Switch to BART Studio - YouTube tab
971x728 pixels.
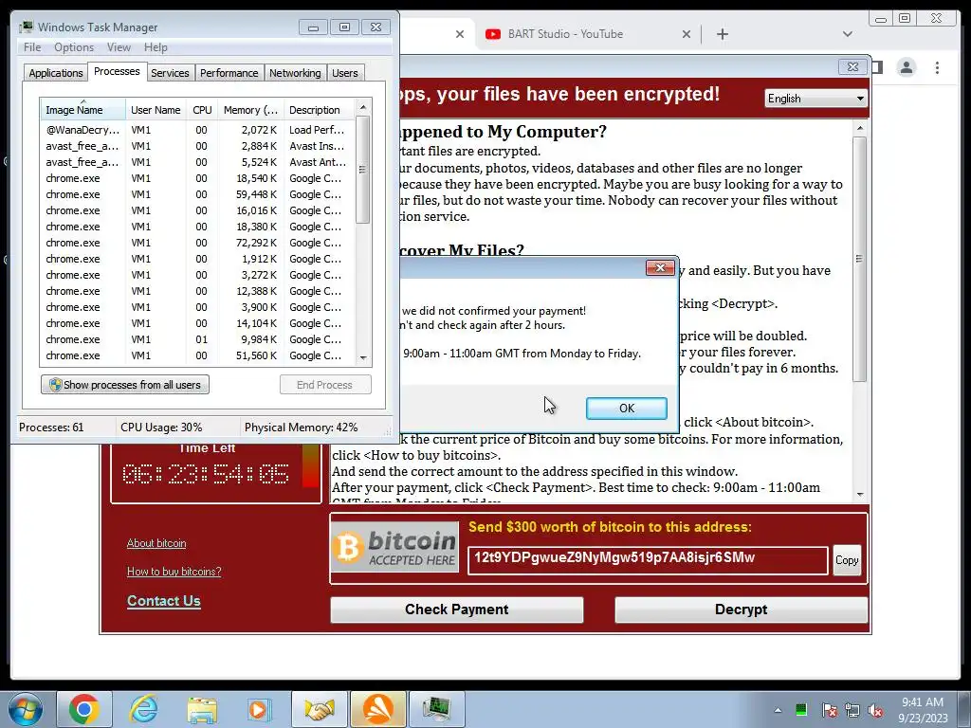click(565, 34)
